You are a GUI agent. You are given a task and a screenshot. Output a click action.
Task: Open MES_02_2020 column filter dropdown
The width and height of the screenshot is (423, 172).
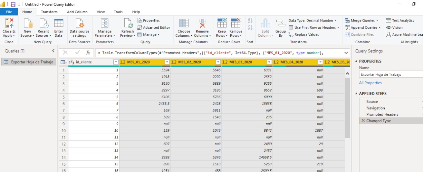(x=218, y=62)
